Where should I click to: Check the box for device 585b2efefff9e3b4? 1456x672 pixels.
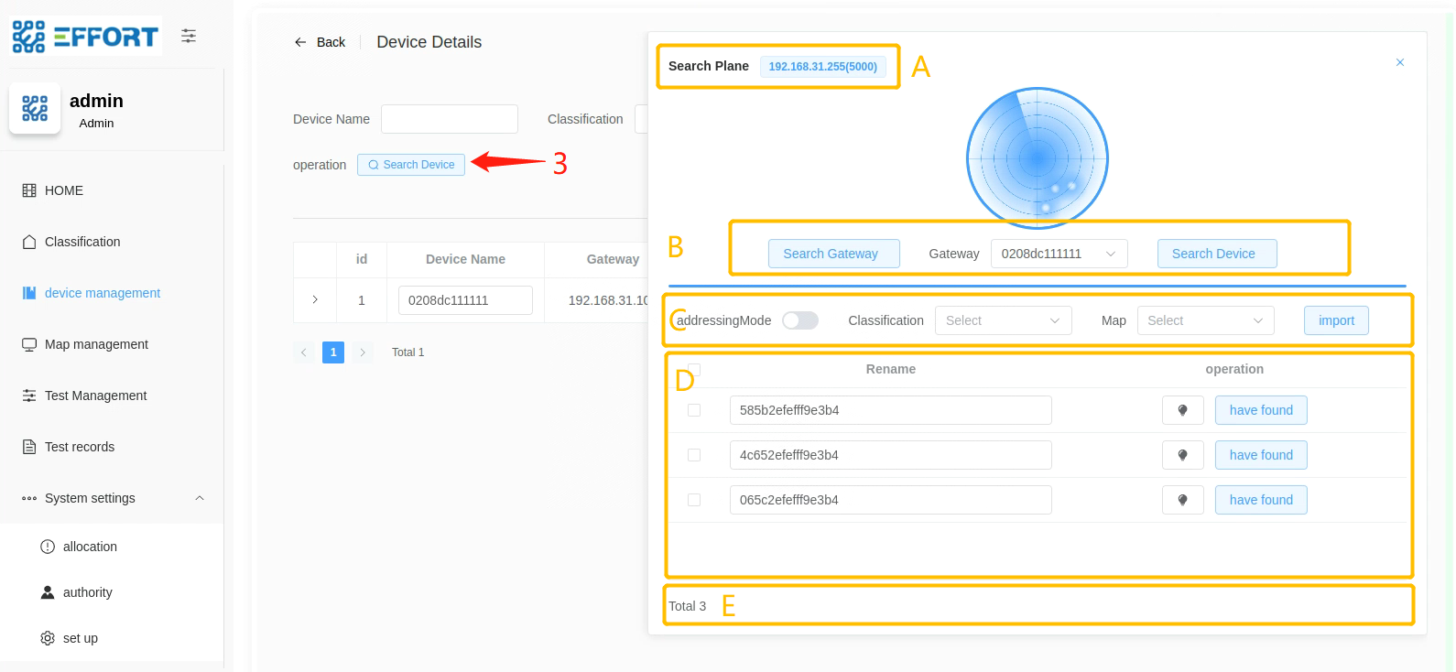pyautogui.click(x=694, y=410)
